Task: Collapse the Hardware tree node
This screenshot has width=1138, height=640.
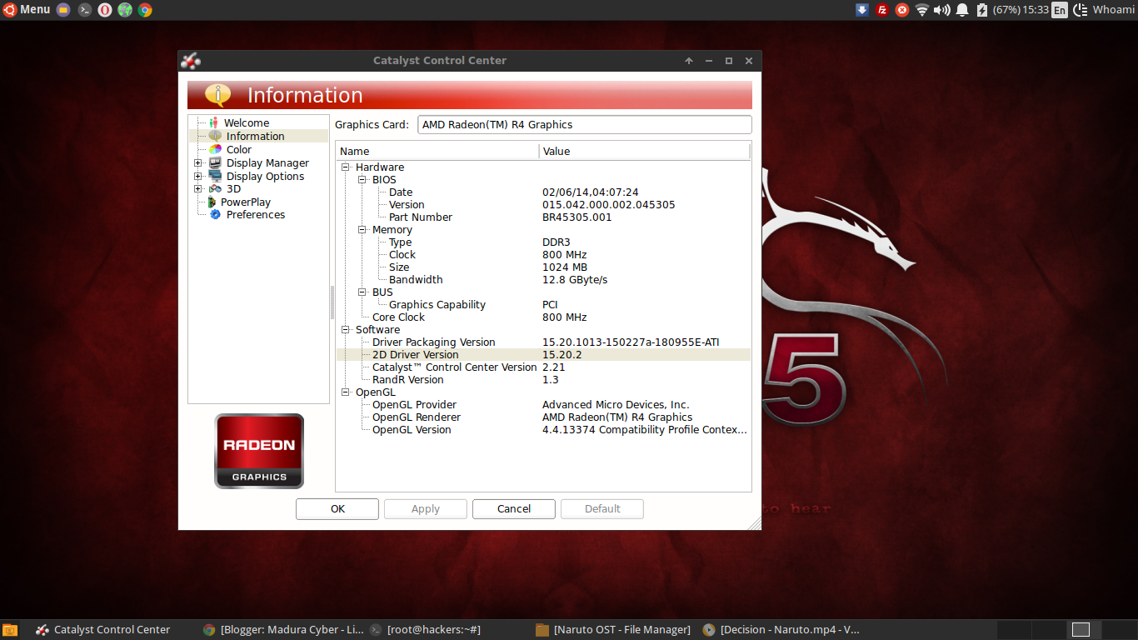Action: point(345,167)
